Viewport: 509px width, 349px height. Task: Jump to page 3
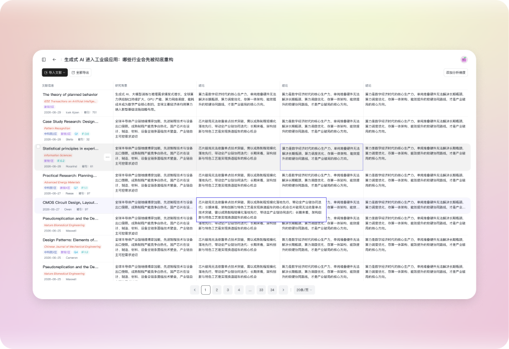tap(228, 290)
